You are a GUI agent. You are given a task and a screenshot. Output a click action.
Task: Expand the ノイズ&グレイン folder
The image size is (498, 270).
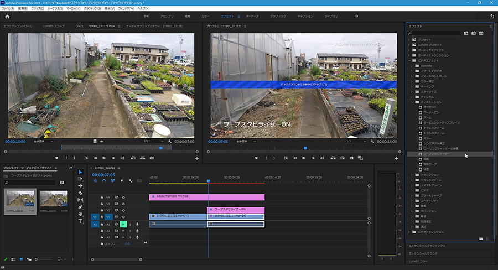coord(412,185)
